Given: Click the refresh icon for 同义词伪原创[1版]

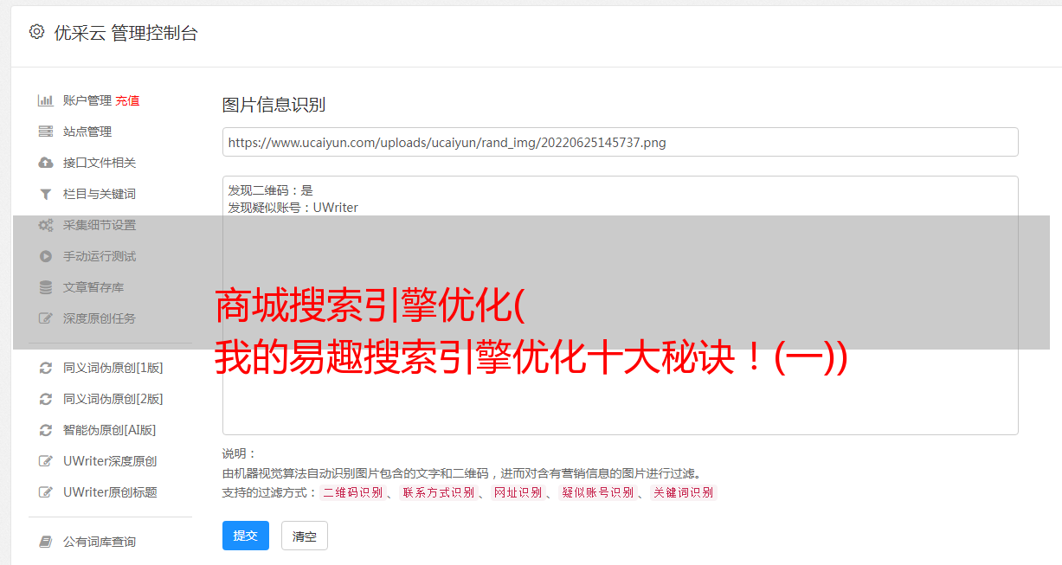Looking at the screenshot, I should (x=46, y=368).
